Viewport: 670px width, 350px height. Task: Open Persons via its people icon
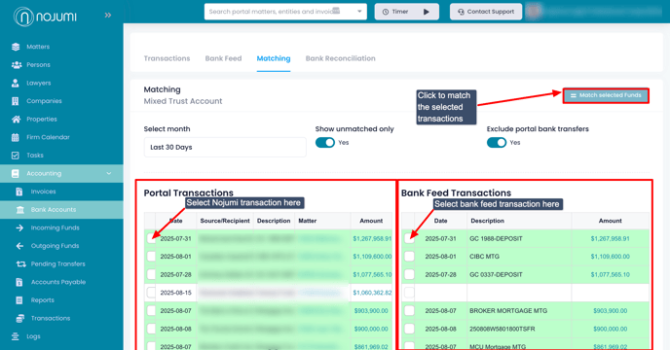17,65
